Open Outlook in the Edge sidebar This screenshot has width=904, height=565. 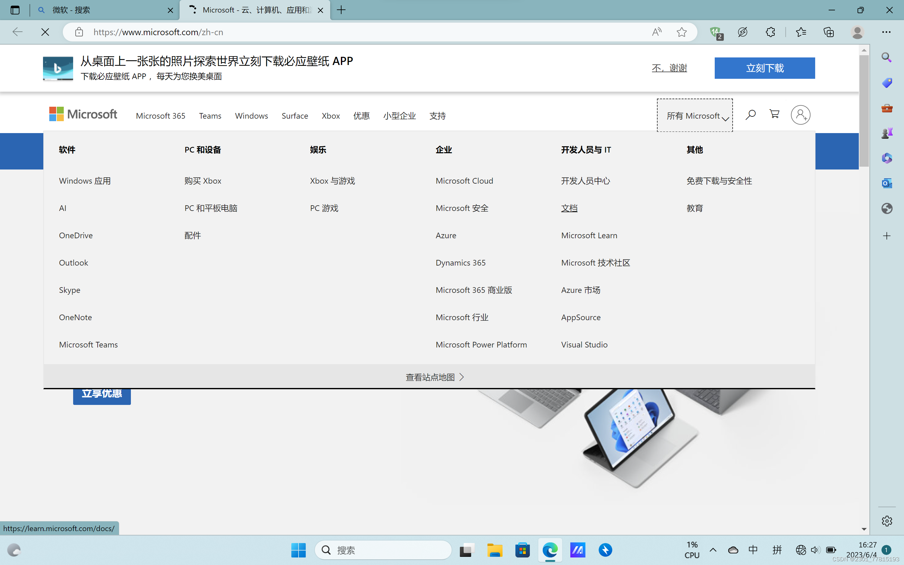[x=887, y=183]
